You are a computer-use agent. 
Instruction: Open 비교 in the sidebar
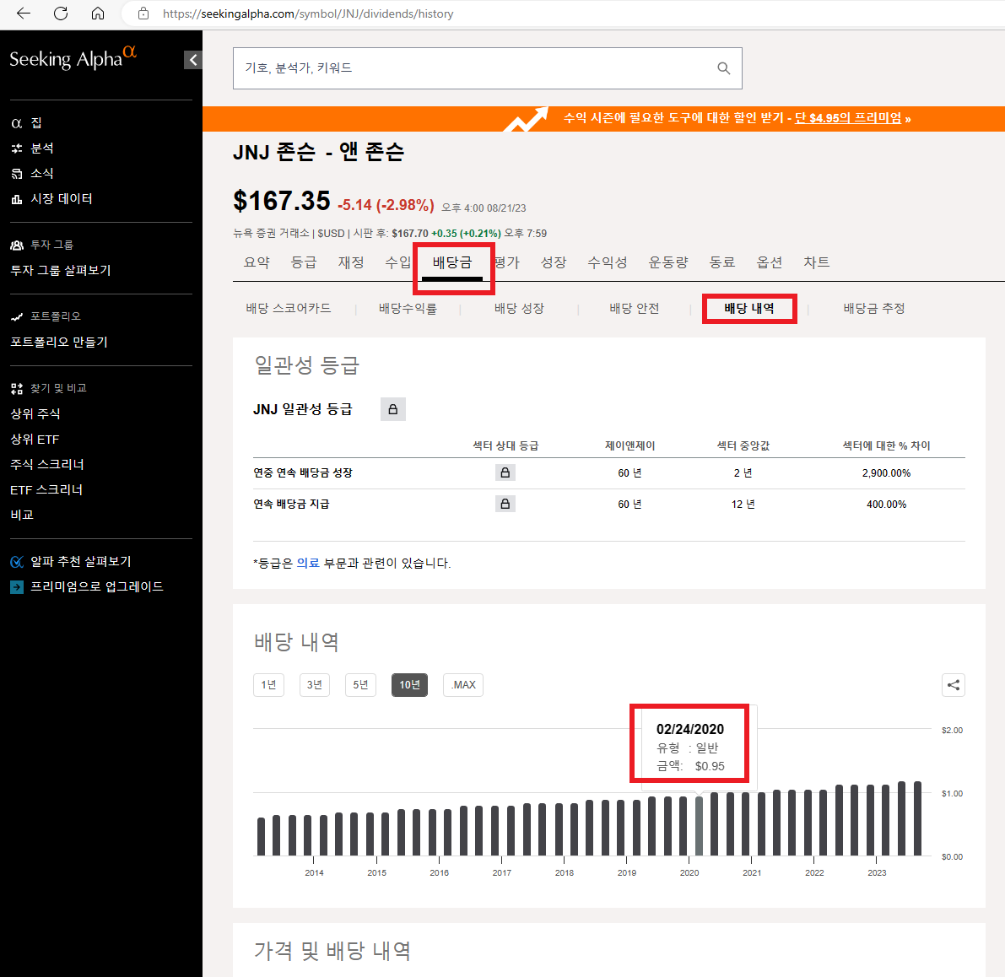tap(22, 515)
